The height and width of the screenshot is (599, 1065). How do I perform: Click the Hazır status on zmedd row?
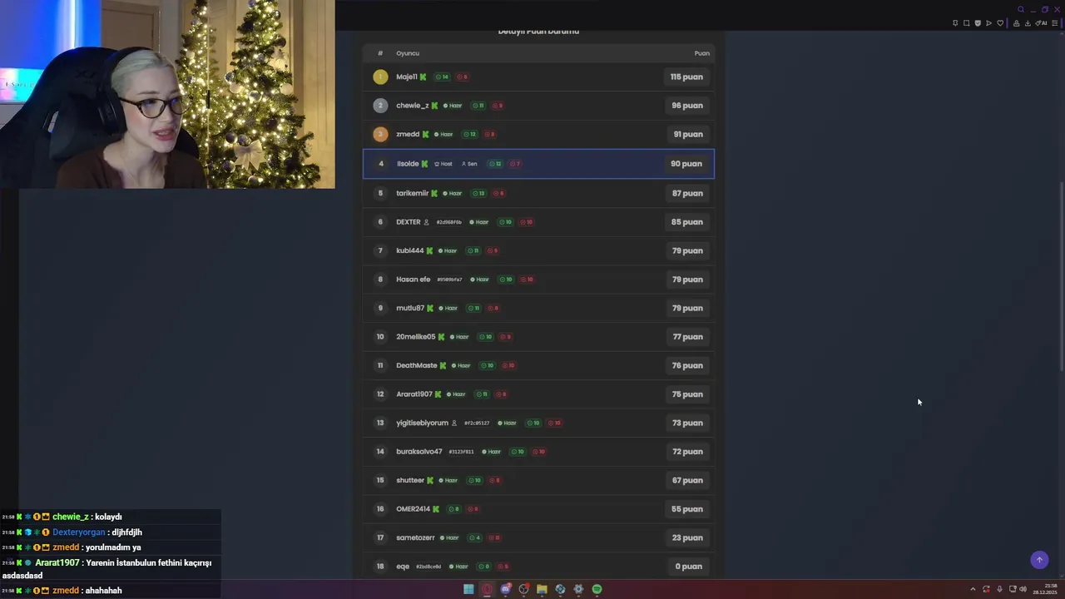coord(443,134)
